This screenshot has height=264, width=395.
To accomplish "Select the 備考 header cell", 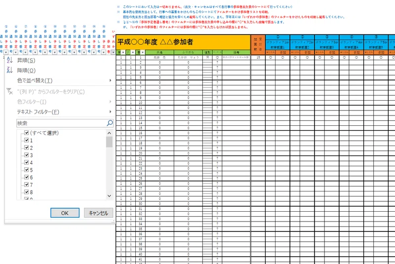I will tap(237, 52).
